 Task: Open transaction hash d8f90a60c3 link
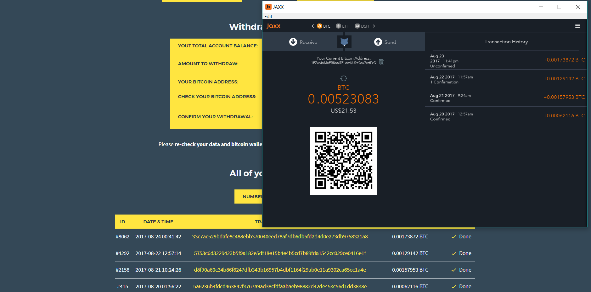280,270
